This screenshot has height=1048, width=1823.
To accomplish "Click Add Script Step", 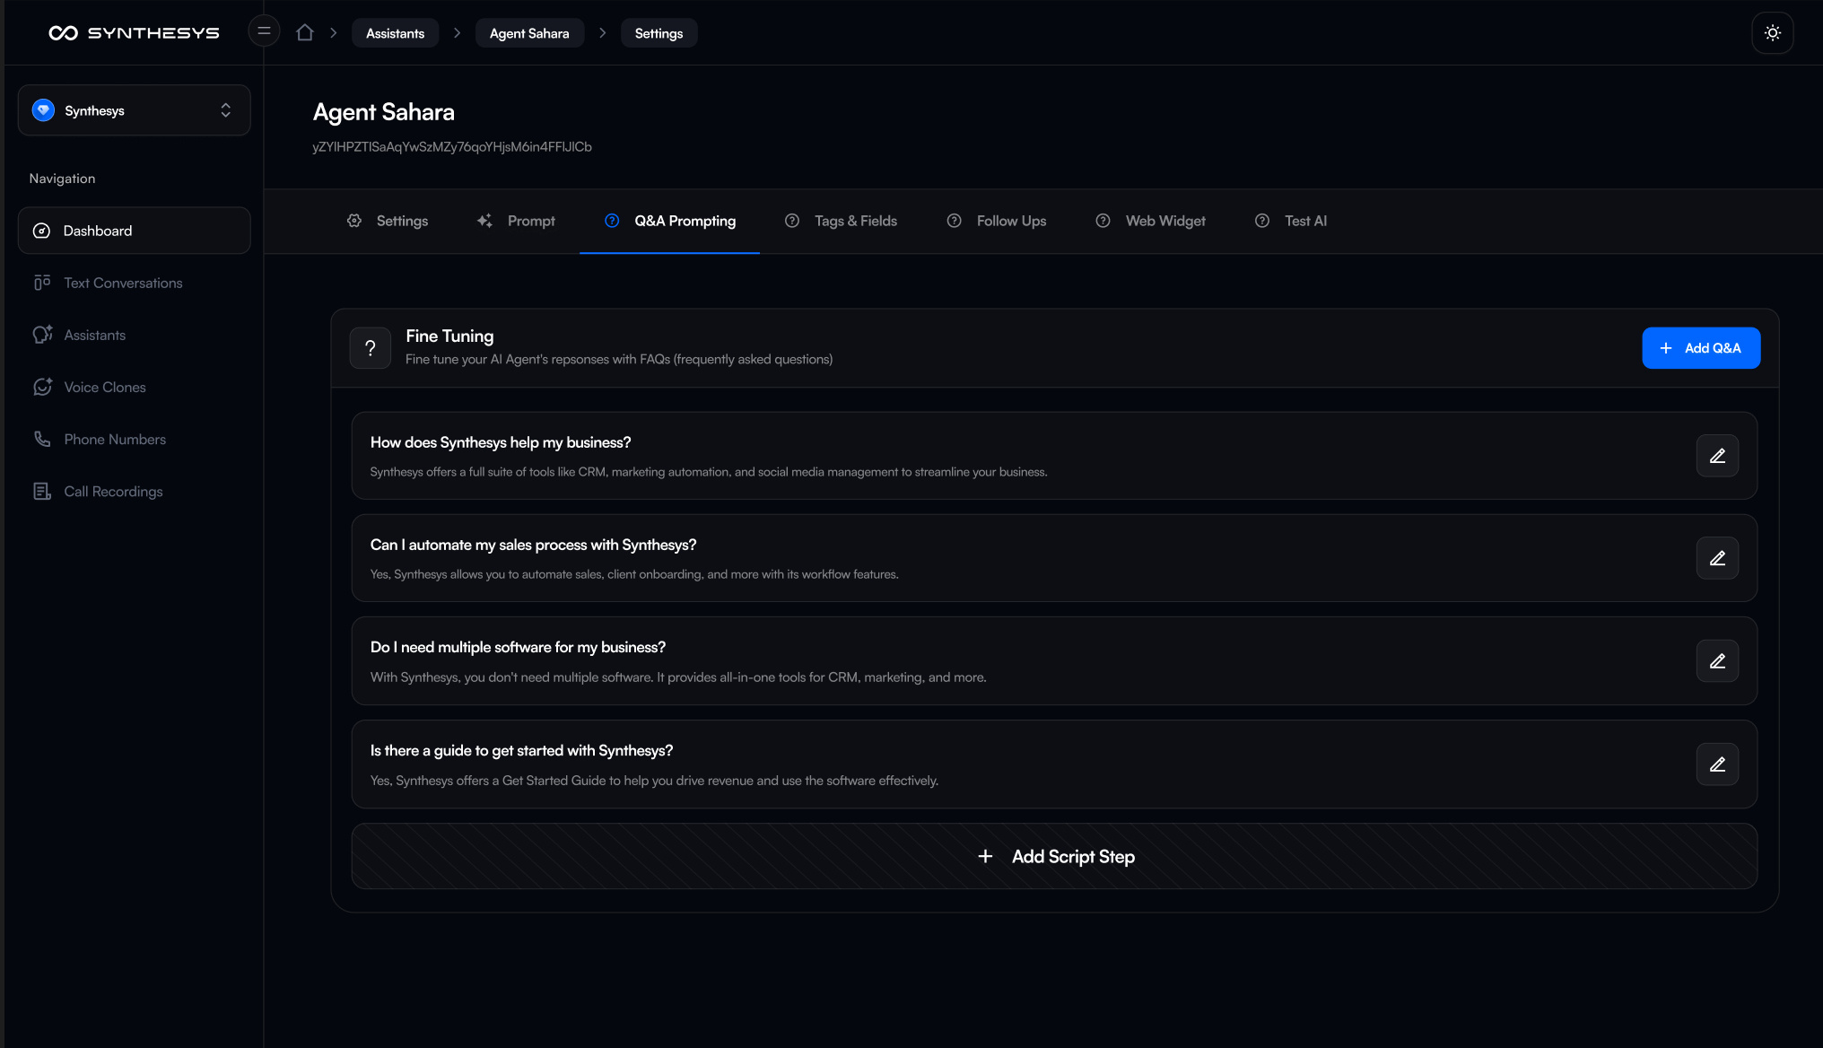I will pos(1054,857).
